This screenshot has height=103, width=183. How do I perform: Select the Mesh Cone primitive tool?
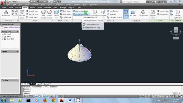tap(6, 13)
